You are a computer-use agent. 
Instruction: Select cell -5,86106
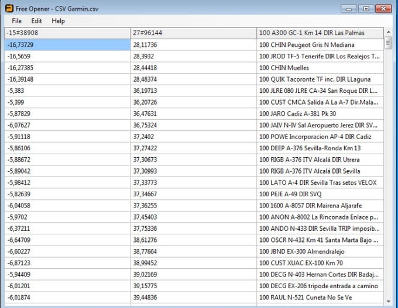point(67,148)
